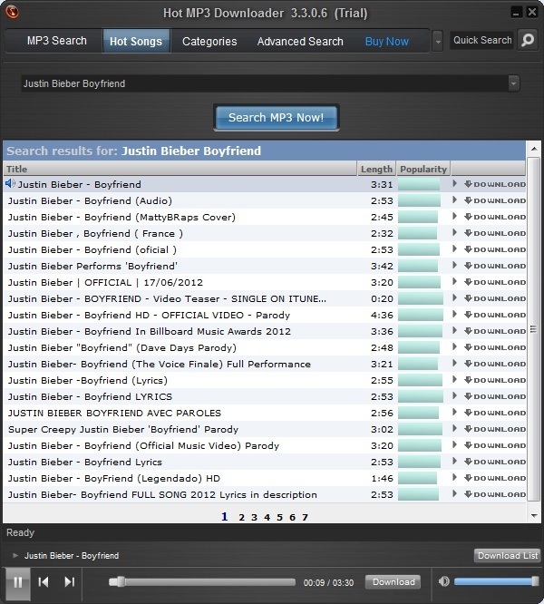Play preview of Dave Days Parody row
544x604 pixels.
(x=454, y=346)
